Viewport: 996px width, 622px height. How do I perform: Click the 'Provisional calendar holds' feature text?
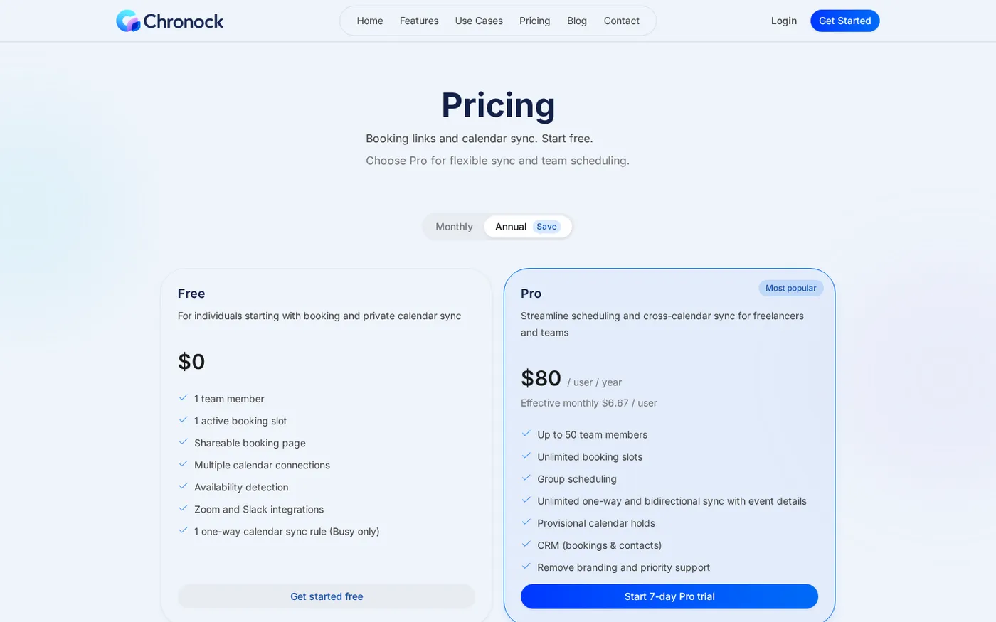tap(596, 523)
